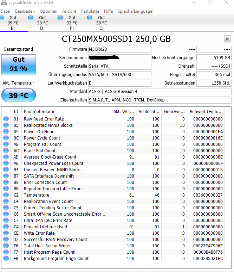Click status orb of Reported Uncorrectable Errors
234x272 pixels.
click(6, 188)
